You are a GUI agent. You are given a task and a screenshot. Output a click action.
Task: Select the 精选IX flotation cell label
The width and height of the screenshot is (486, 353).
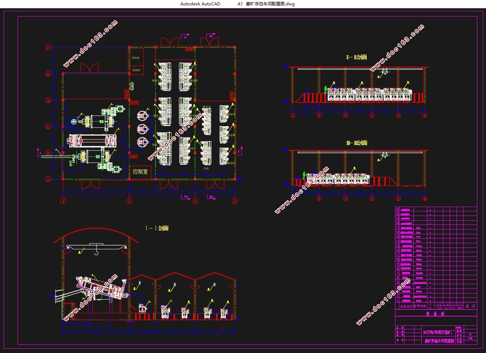(x=231, y=163)
